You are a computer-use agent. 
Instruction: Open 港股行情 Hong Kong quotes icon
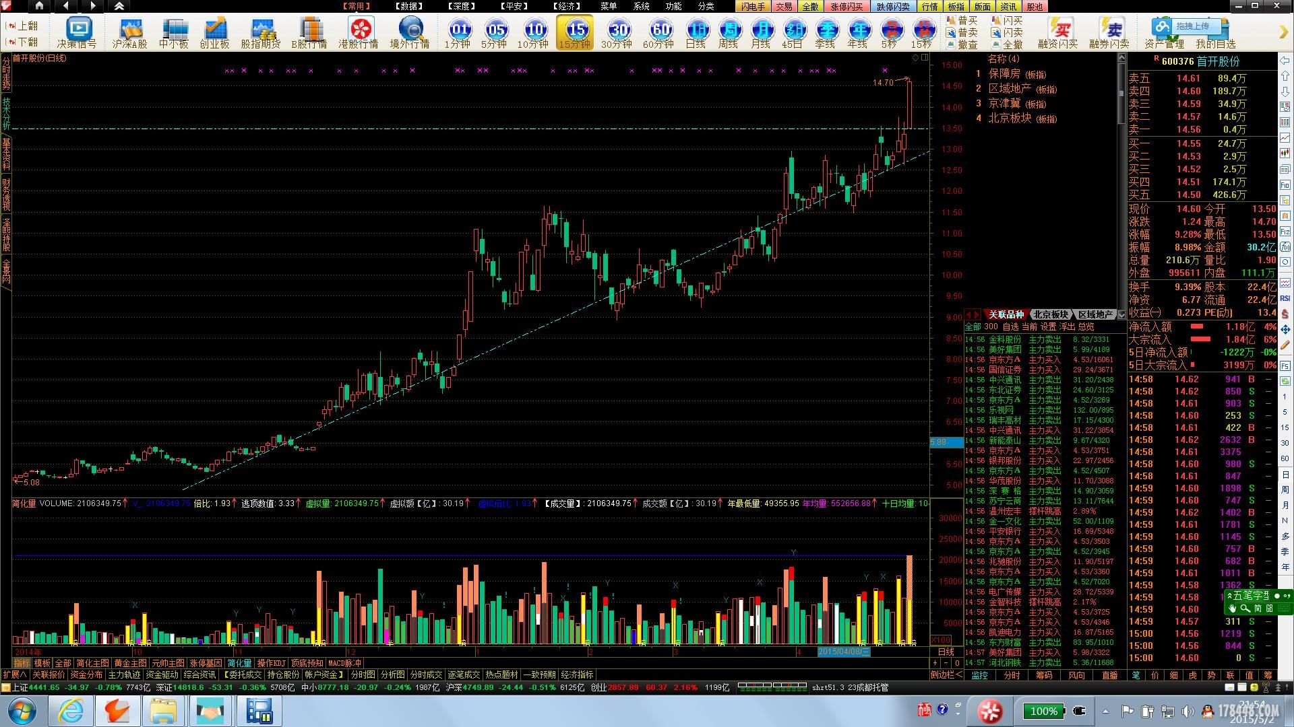tap(359, 32)
